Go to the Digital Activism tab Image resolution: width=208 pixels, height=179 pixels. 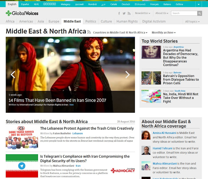tap(154, 21)
